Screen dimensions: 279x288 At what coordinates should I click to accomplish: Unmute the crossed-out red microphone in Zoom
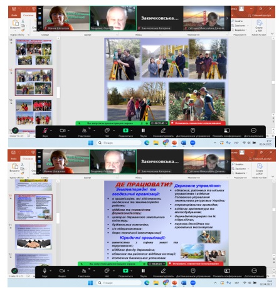[x=45, y=131]
